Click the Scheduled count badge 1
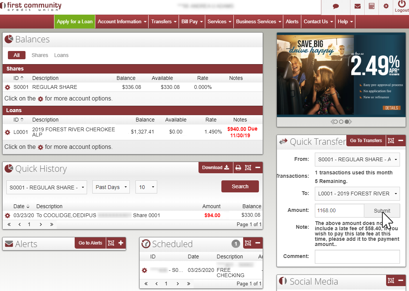Image resolution: width=409 pixels, height=291 pixels. (x=236, y=244)
